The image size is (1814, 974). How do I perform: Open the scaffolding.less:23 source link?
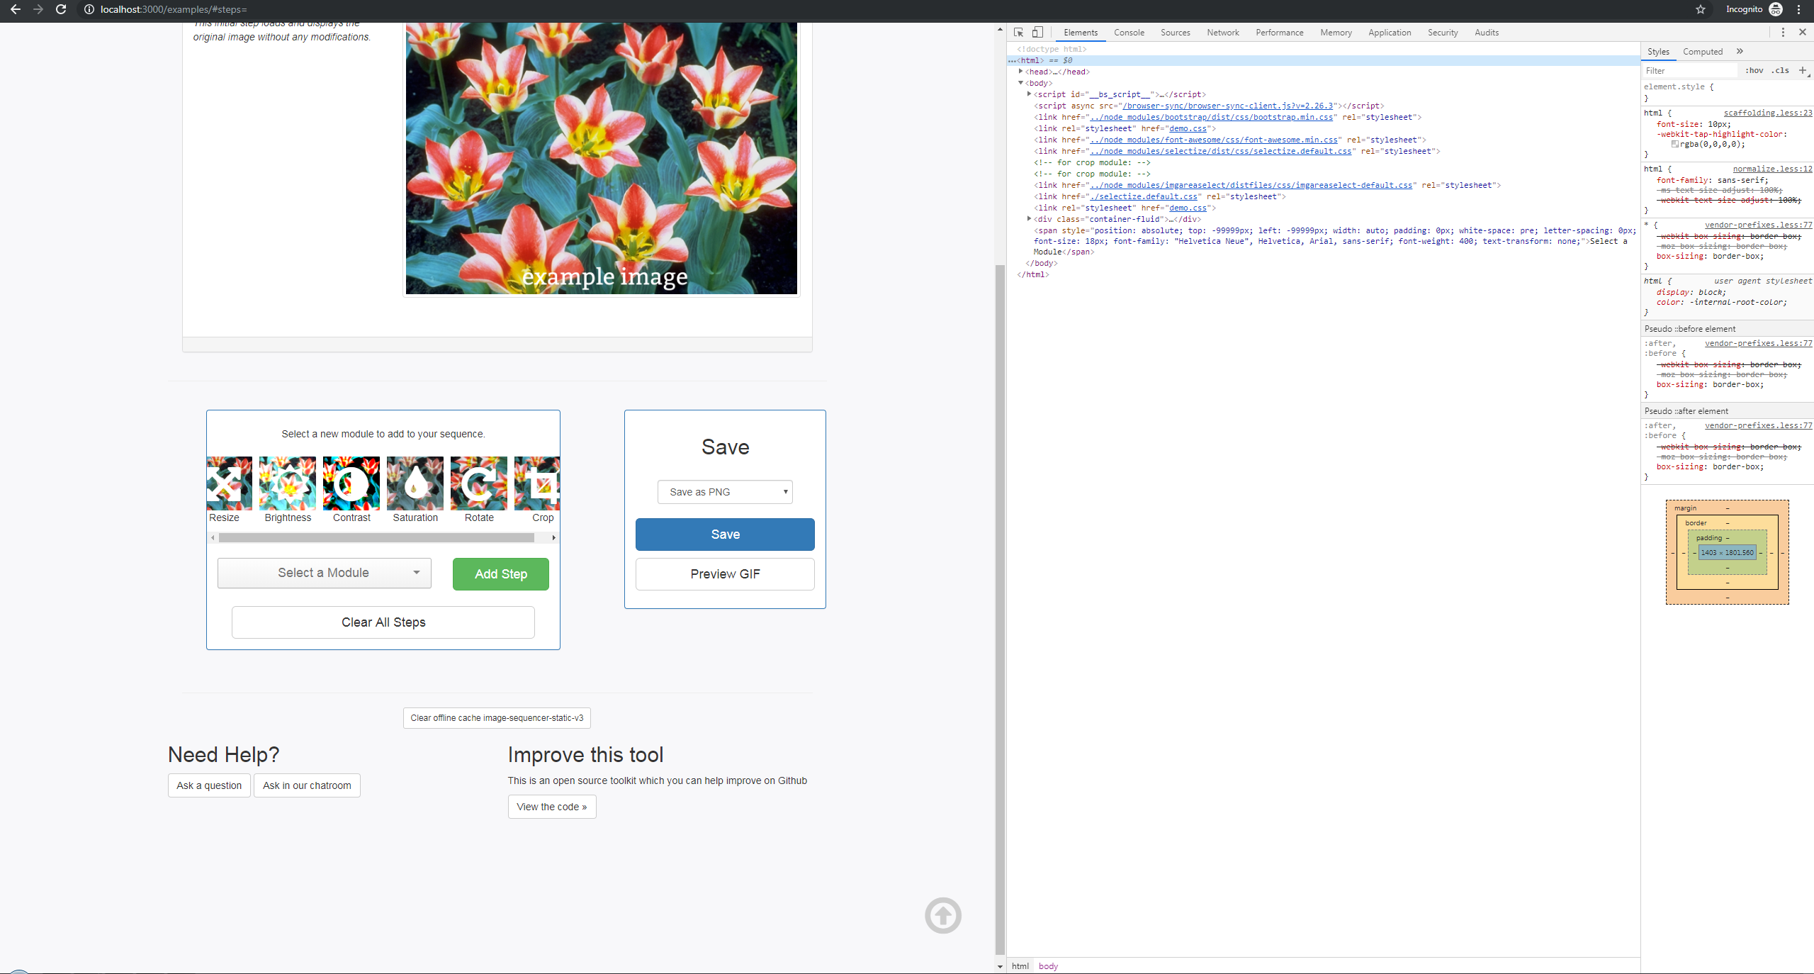1768,113
